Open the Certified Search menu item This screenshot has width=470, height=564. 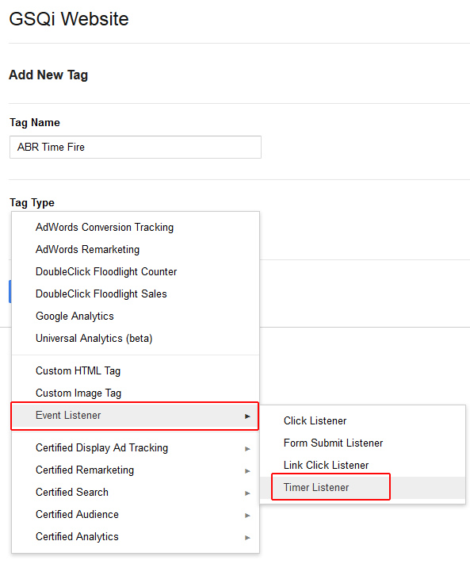(x=136, y=493)
